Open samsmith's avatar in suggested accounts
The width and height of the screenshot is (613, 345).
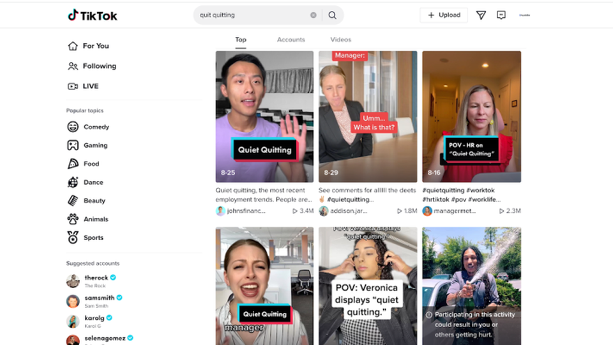[73, 301]
